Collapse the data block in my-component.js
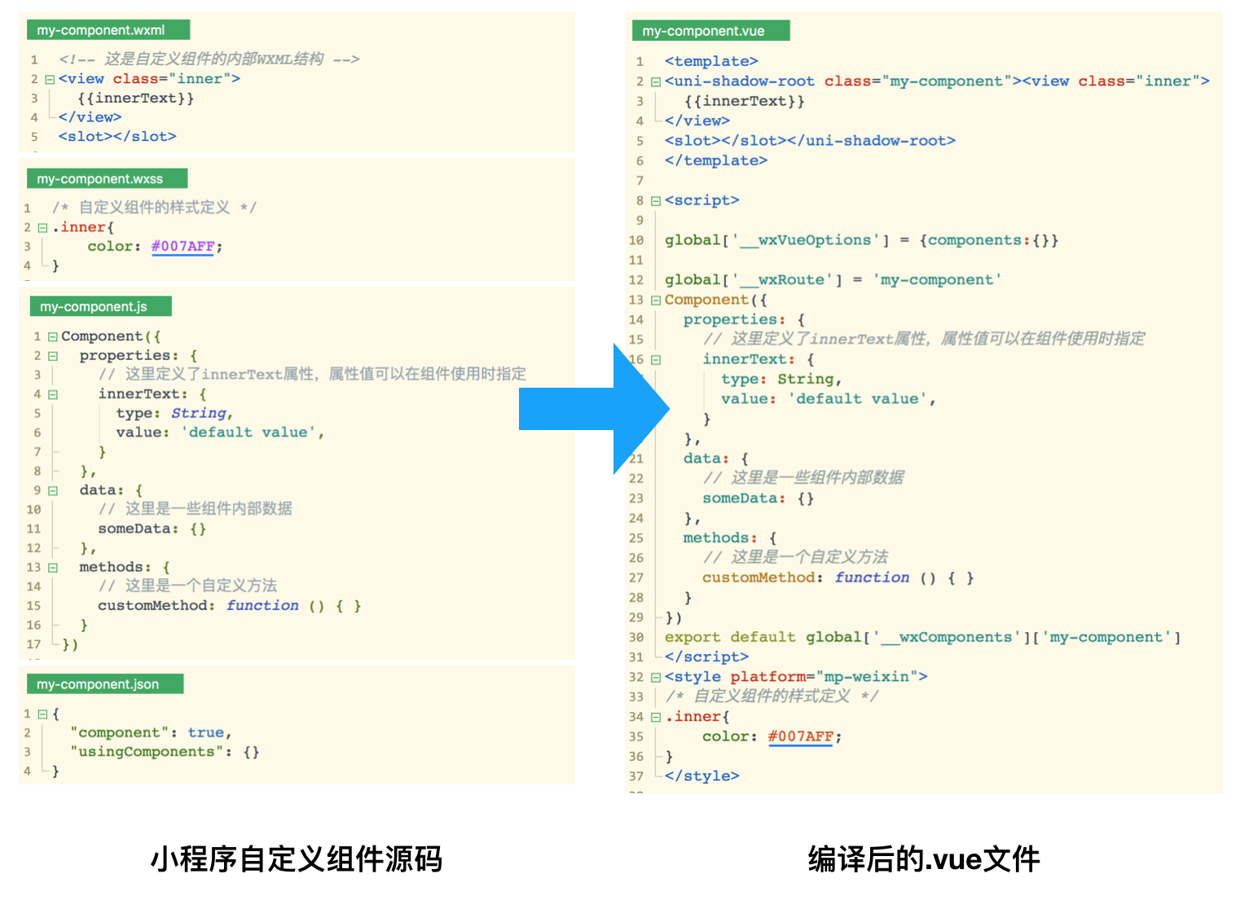 click(53, 491)
